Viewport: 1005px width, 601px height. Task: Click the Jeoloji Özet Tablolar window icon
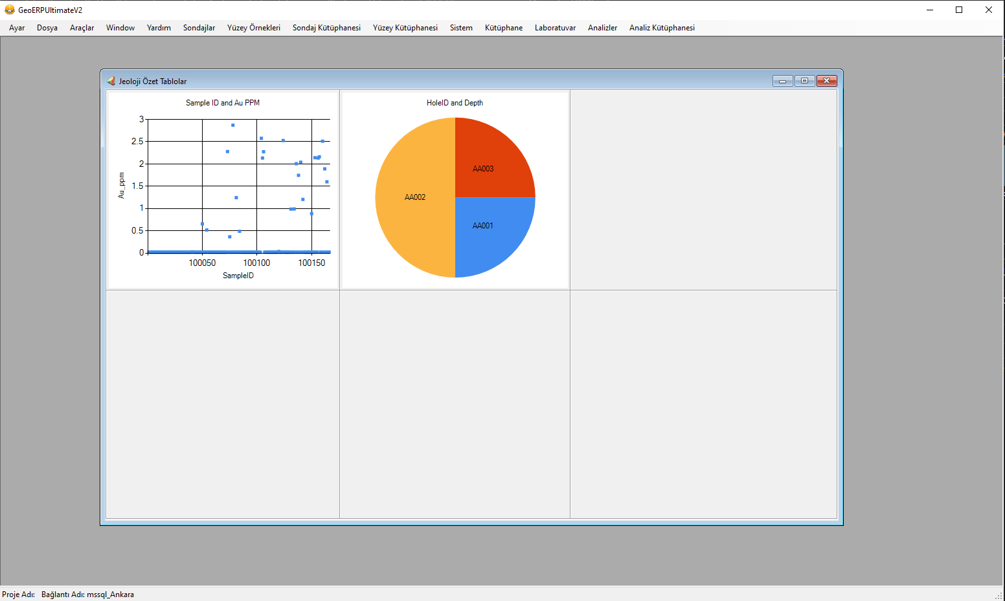click(111, 81)
